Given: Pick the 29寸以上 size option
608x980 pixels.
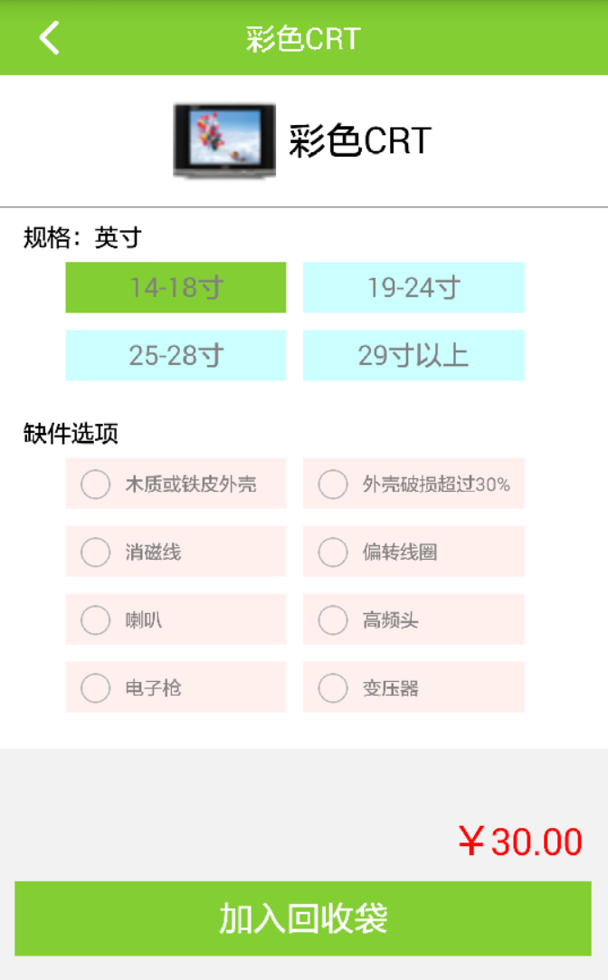Looking at the screenshot, I should pos(413,355).
